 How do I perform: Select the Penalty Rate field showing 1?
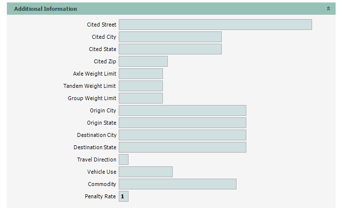click(124, 196)
